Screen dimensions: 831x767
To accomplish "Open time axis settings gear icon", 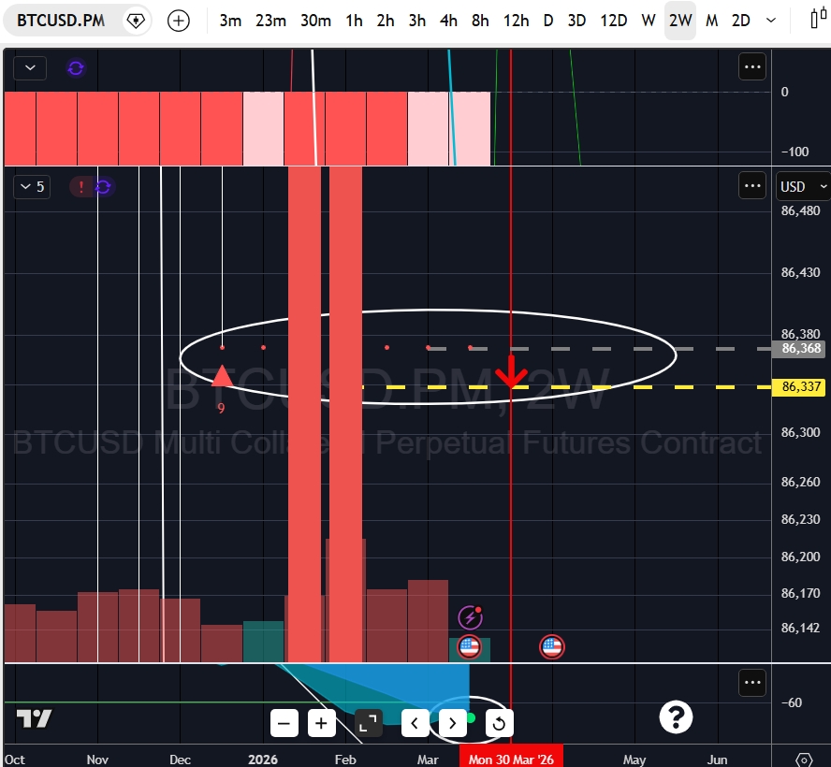I will coord(804,760).
